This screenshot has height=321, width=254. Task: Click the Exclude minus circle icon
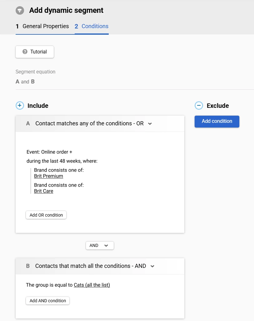199,106
